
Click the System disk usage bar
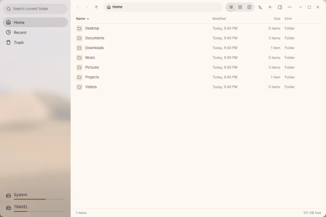coord(39,199)
